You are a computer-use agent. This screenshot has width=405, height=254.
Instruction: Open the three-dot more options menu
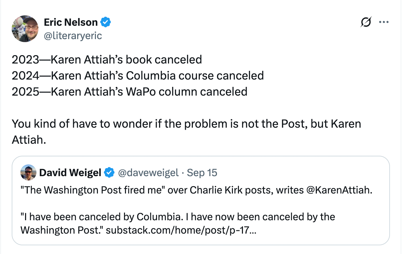[x=383, y=22]
